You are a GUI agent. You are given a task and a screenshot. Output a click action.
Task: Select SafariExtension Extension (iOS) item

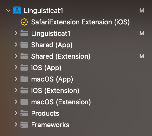click(80, 22)
